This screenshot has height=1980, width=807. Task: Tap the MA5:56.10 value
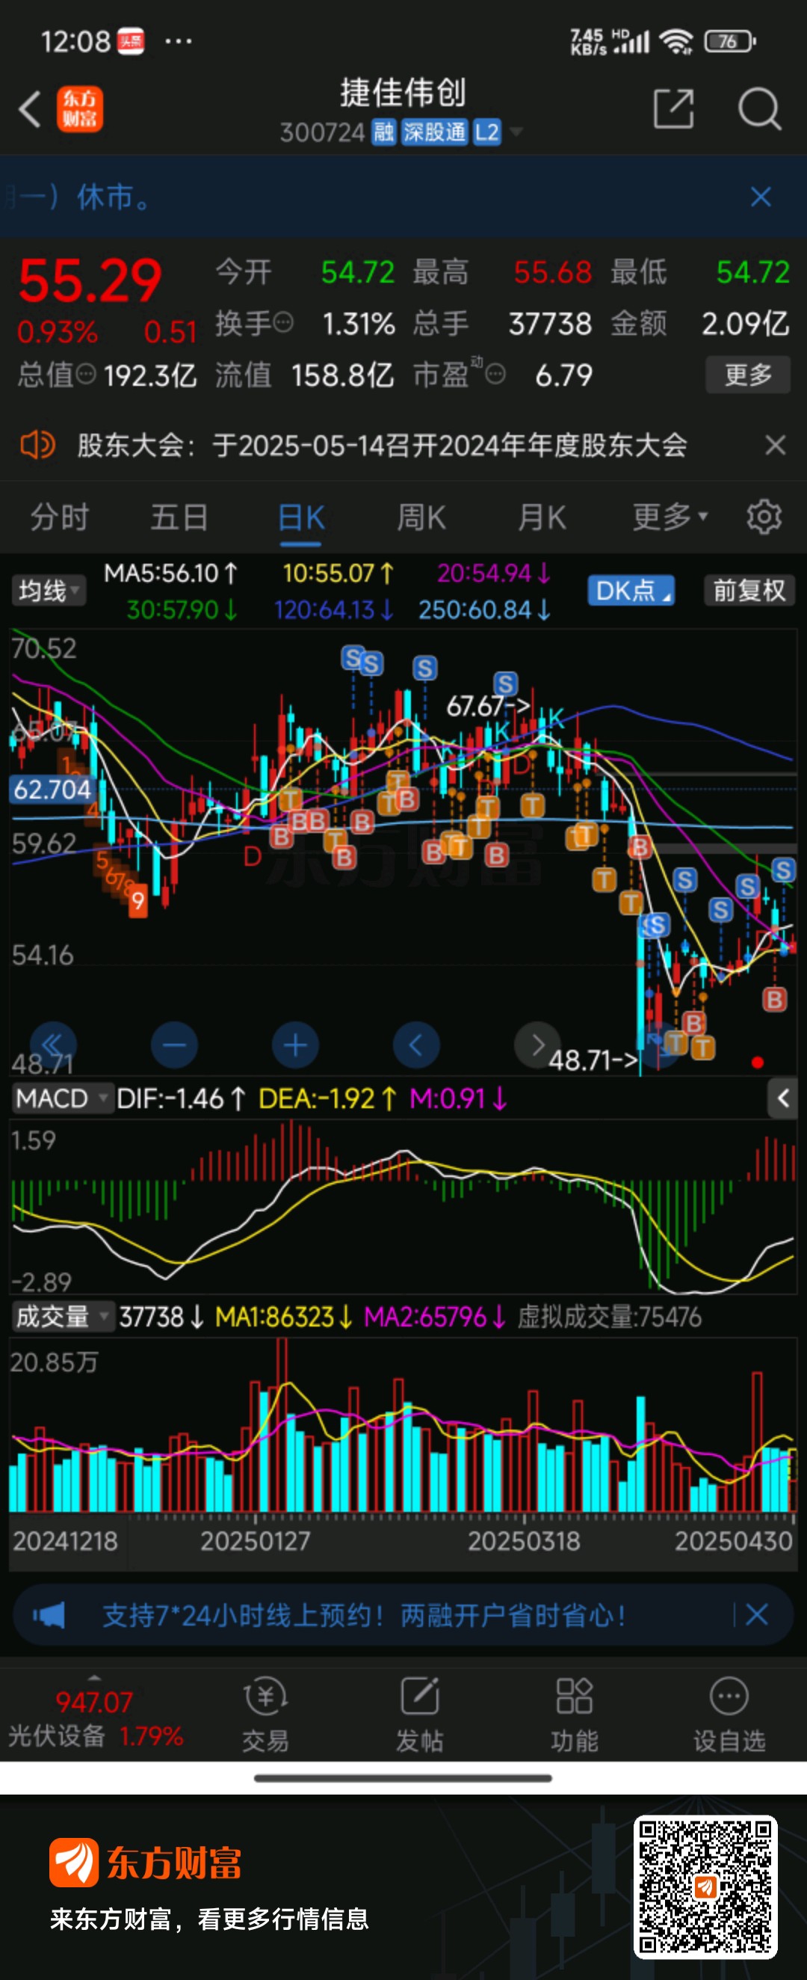pos(171,574)
